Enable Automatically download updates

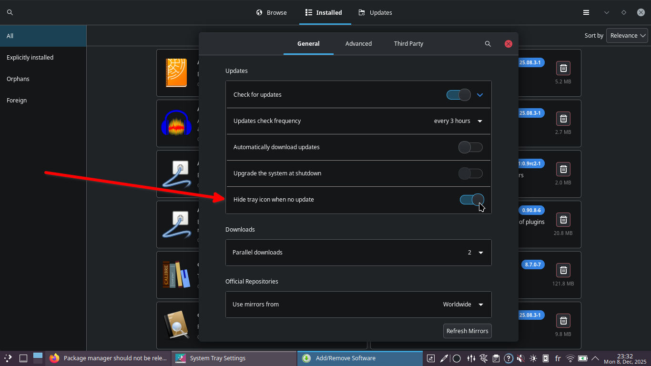pyautogui.click(x=470, y=147)
